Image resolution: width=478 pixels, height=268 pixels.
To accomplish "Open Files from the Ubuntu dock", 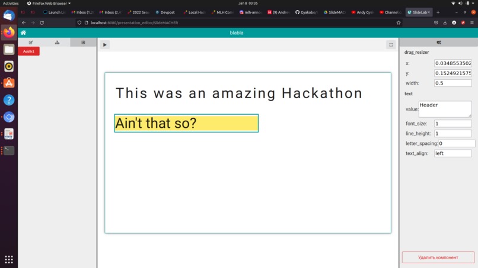I will [9, 49].
